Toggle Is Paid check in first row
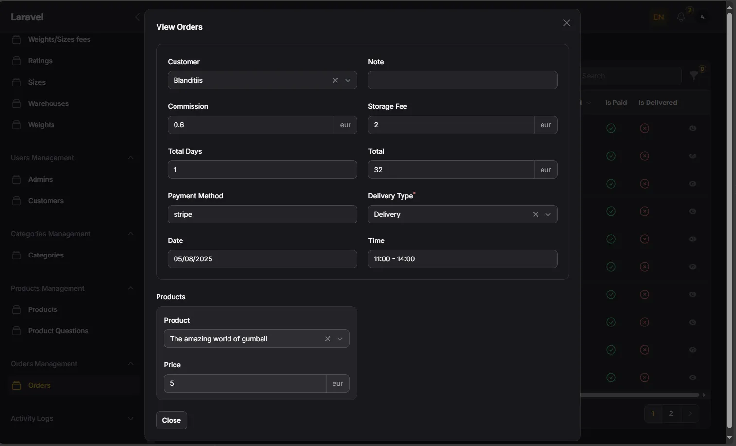The height and width of the screenshot is (446, 736). click(x=611, y=128)
